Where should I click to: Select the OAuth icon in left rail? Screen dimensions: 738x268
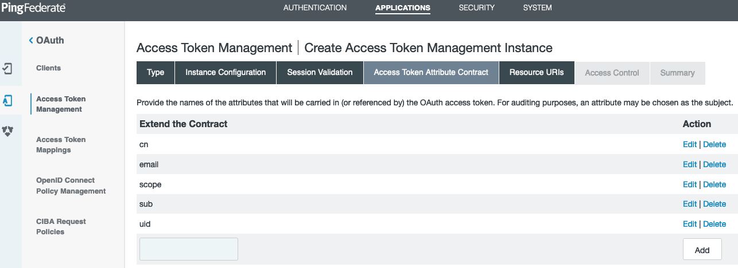[7, 100]
